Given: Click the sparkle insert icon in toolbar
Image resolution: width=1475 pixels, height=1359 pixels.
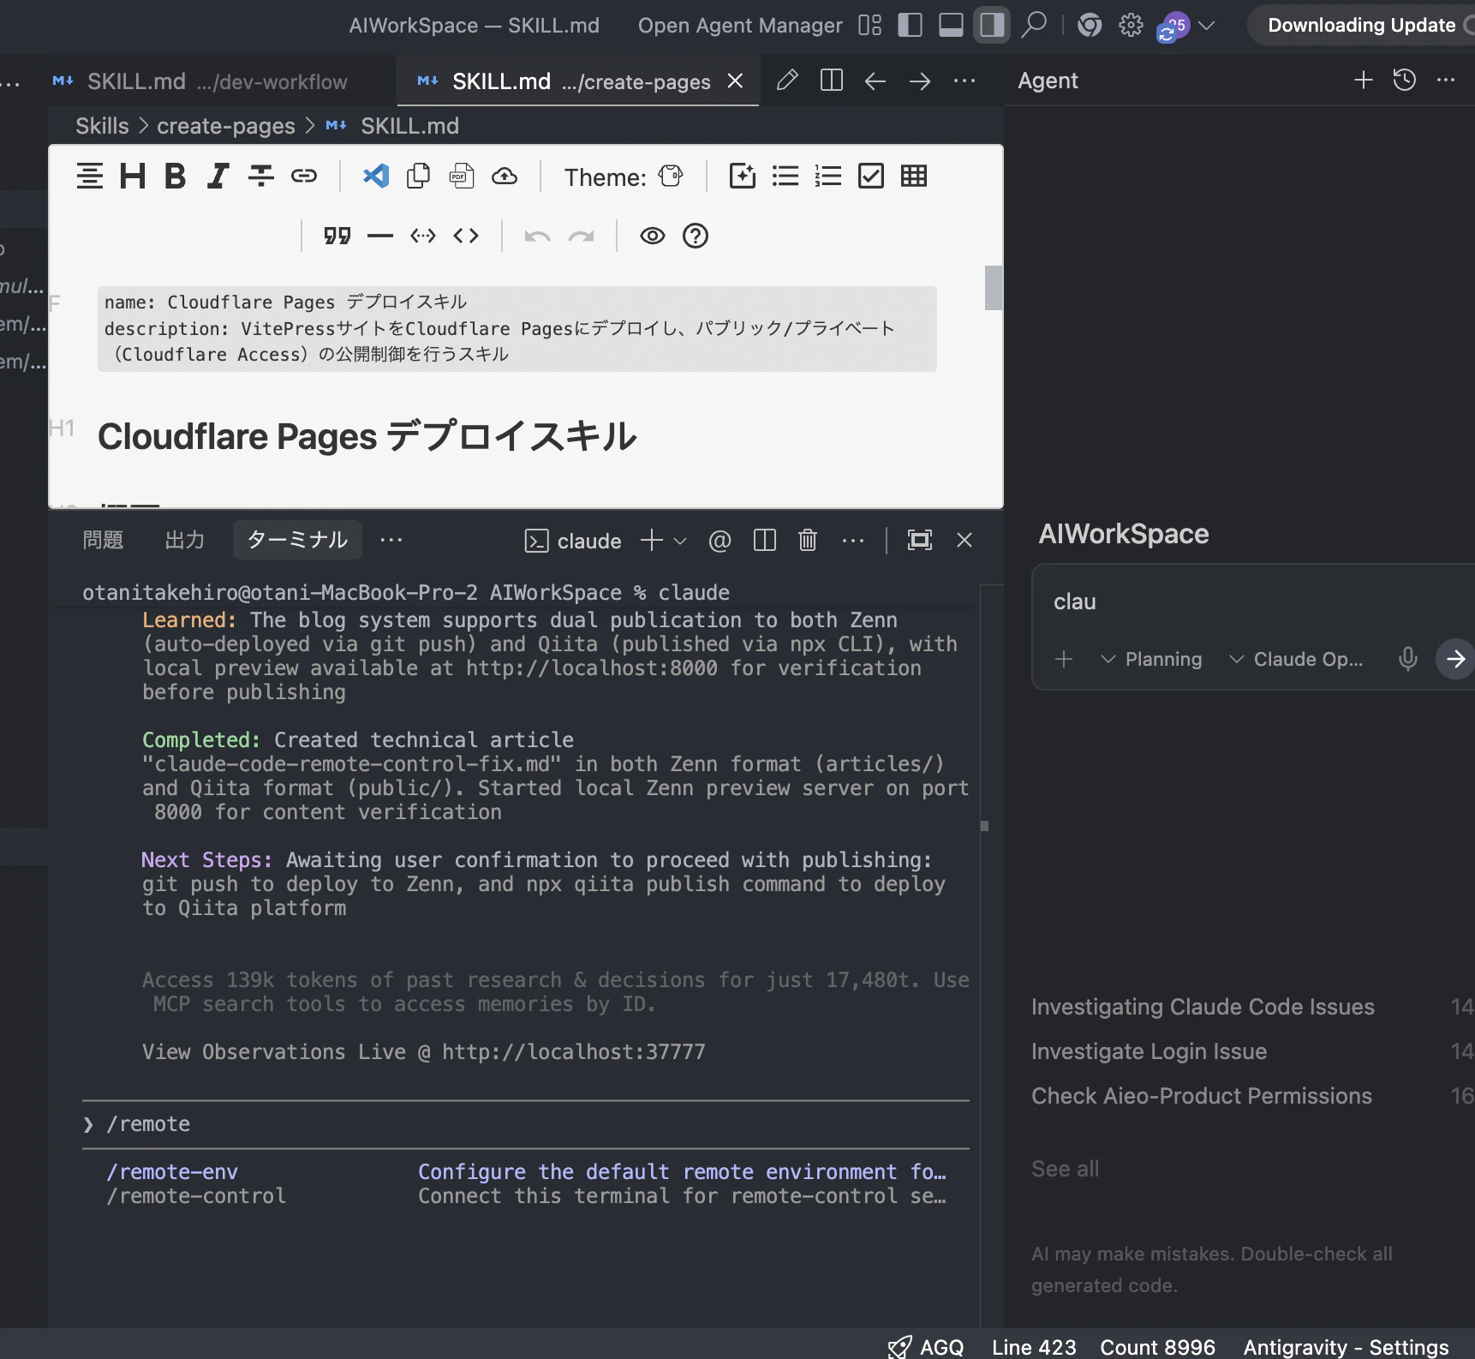Looking at the screenshot, I should click(x=743, y=177).
